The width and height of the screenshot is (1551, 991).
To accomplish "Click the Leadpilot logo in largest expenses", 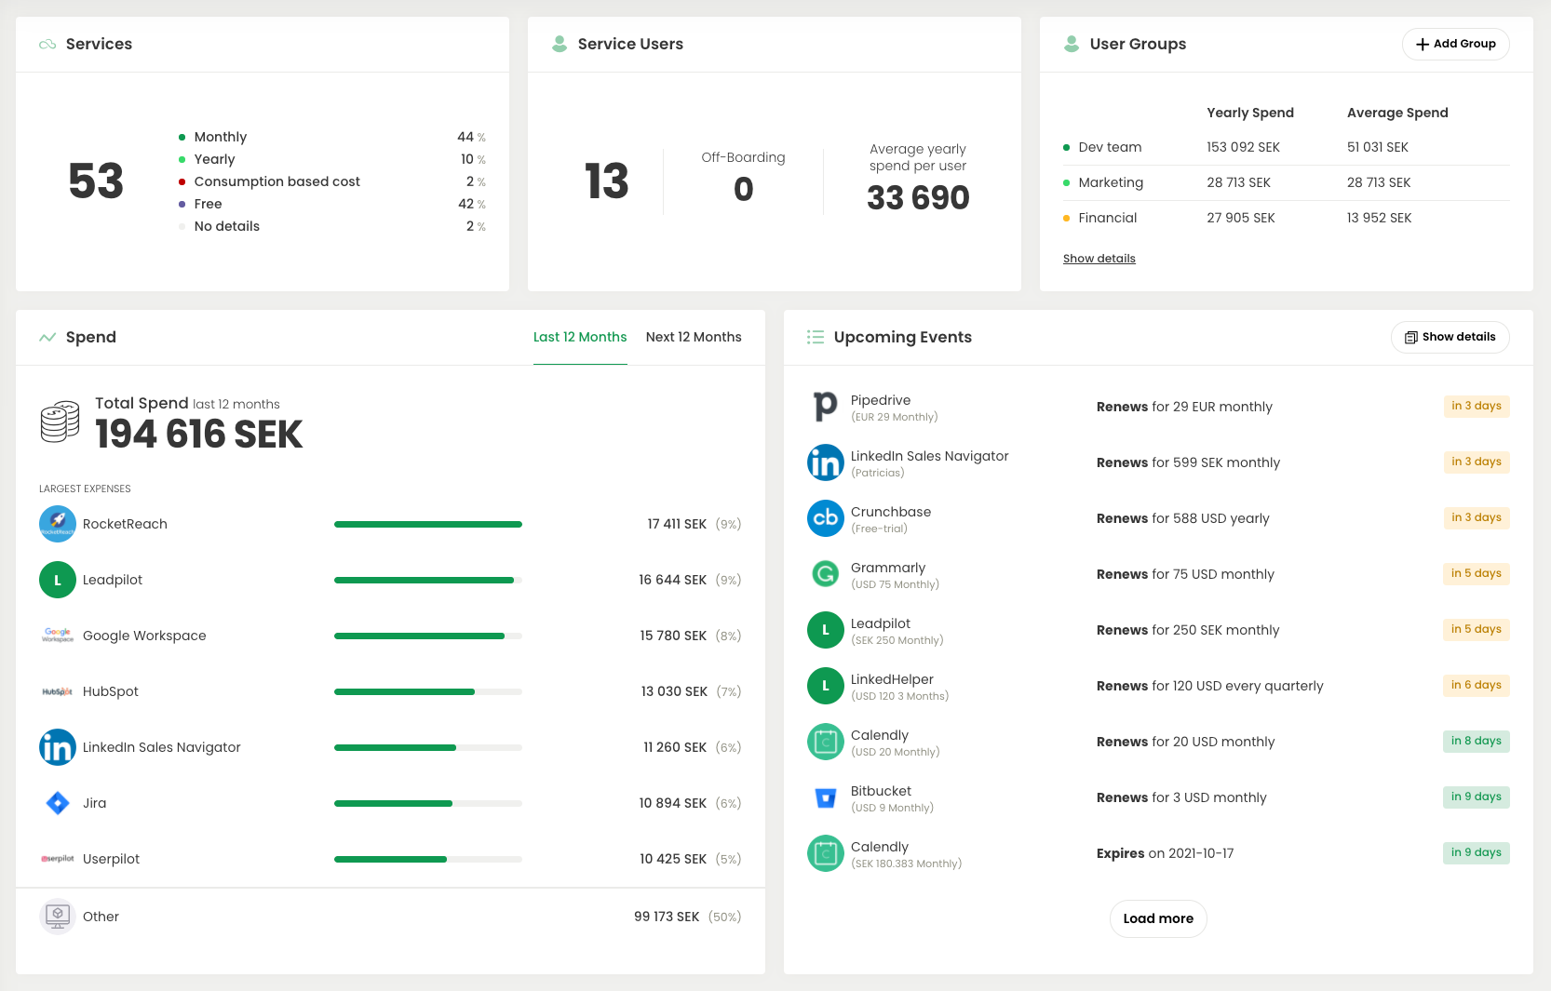I will pos(58,580).
